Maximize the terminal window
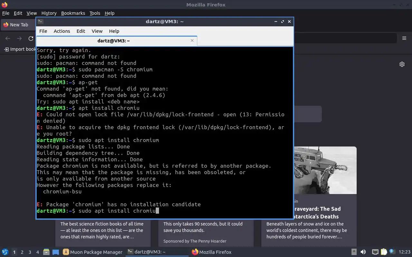Image resolution: width=412 pixels, height=257 pixels. (x=283, y=22)
